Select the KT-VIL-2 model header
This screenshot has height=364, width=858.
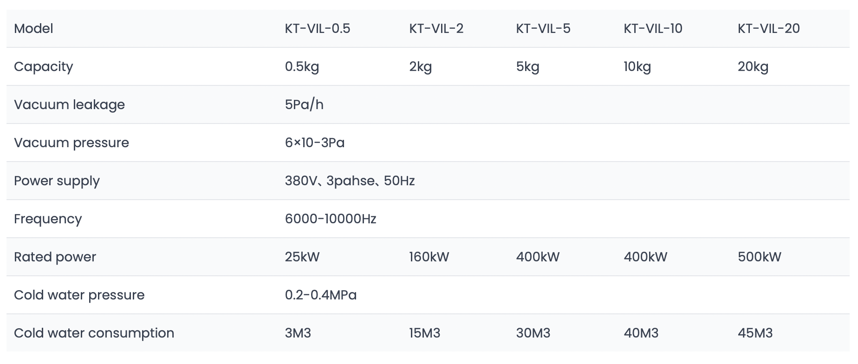pyautogui.click(x=436, y=28)
